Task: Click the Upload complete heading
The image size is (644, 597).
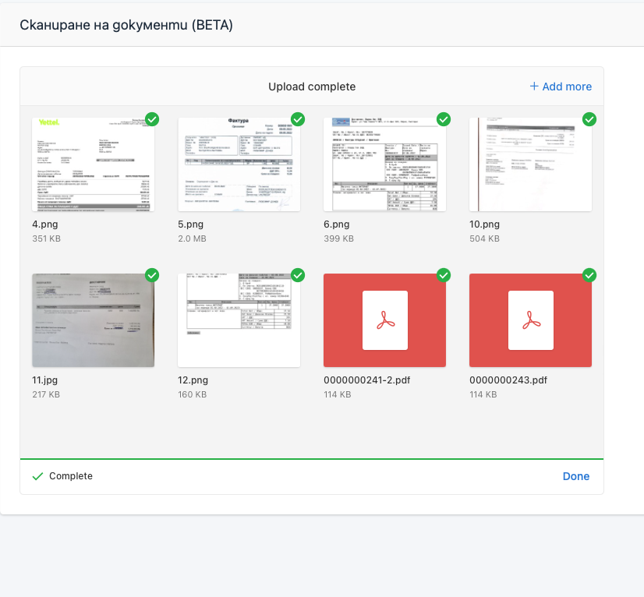Action: (x=312, y=87)
